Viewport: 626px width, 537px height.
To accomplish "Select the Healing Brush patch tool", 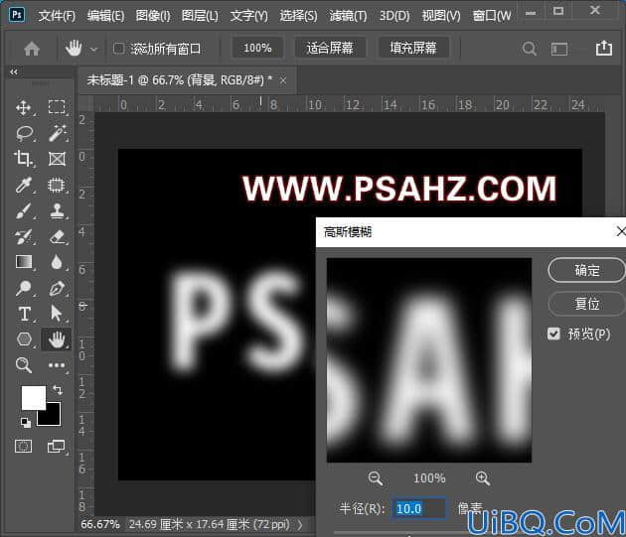I will [57, 185].
